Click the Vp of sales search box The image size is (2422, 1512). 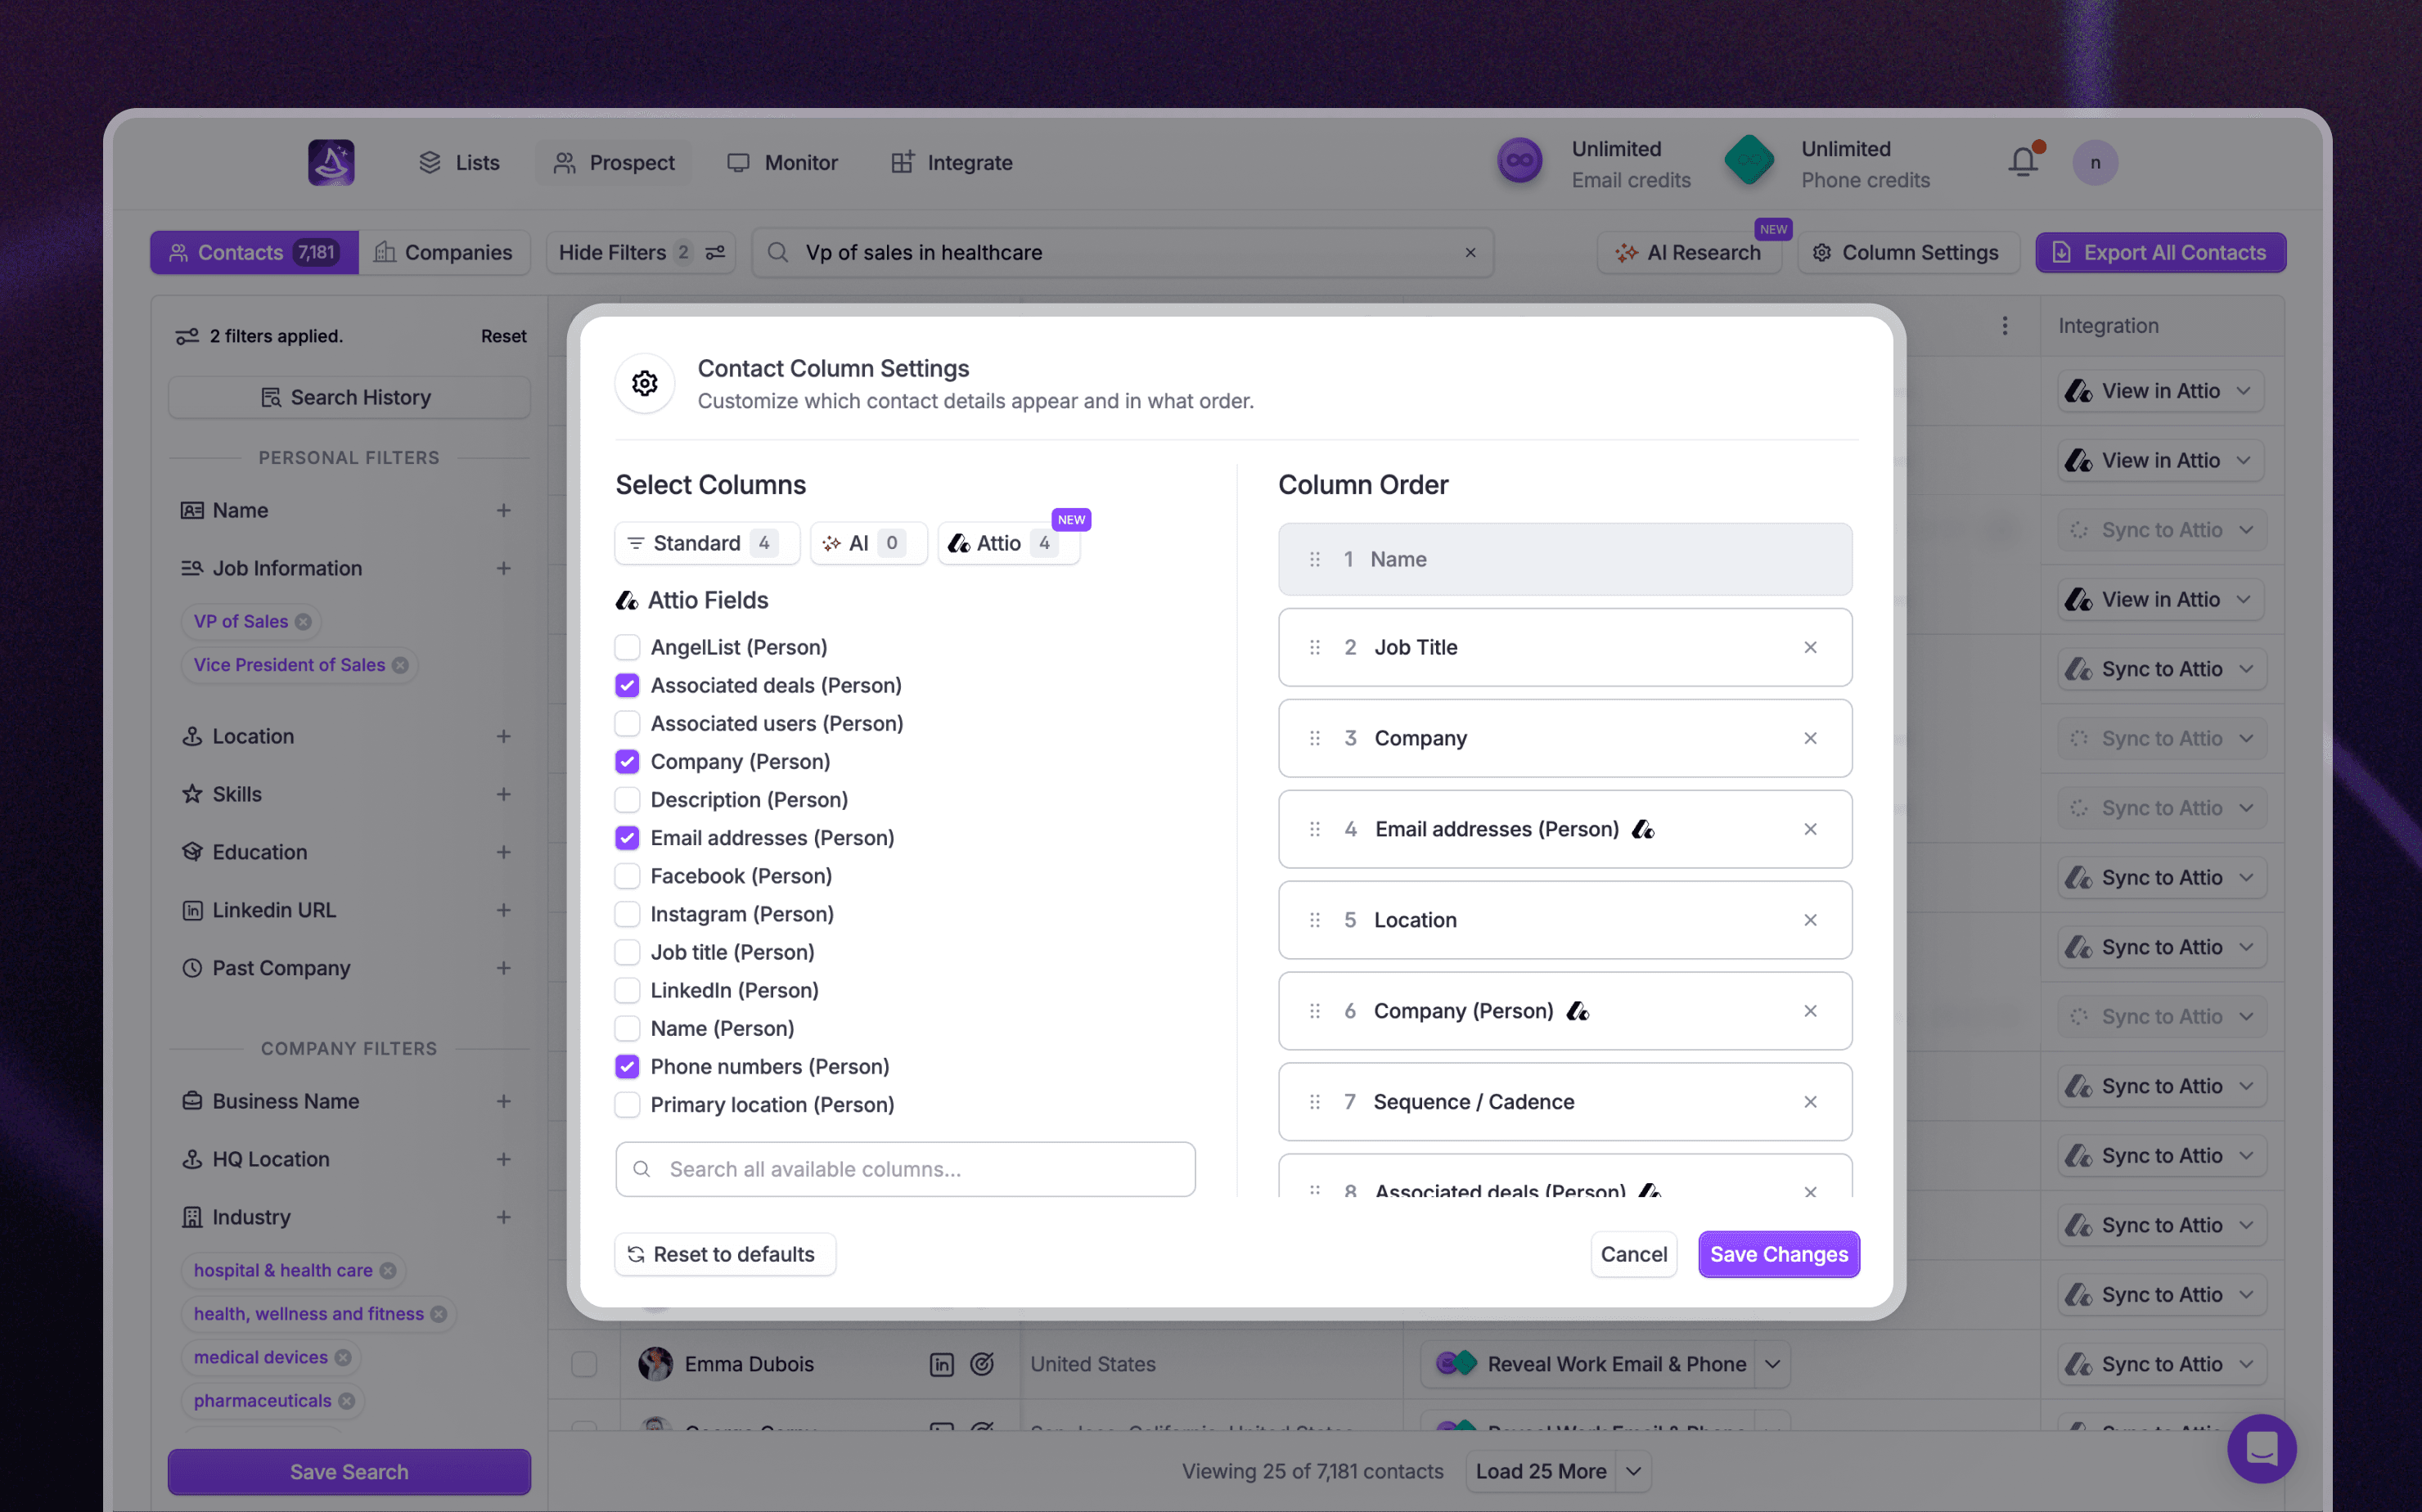[x=1122, y=253]
